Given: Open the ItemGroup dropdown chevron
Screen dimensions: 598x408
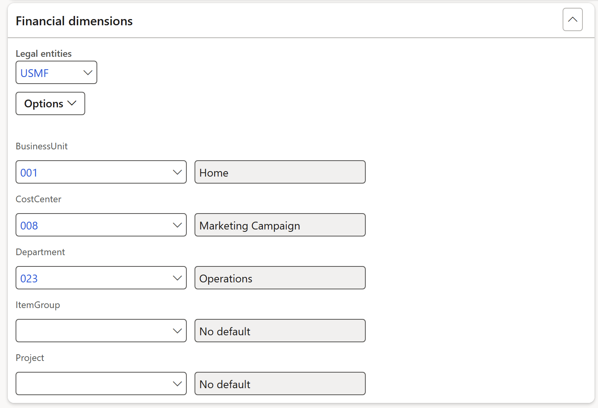Looking at the screenshot, I should pyautogui.click(x=177, y=331).
